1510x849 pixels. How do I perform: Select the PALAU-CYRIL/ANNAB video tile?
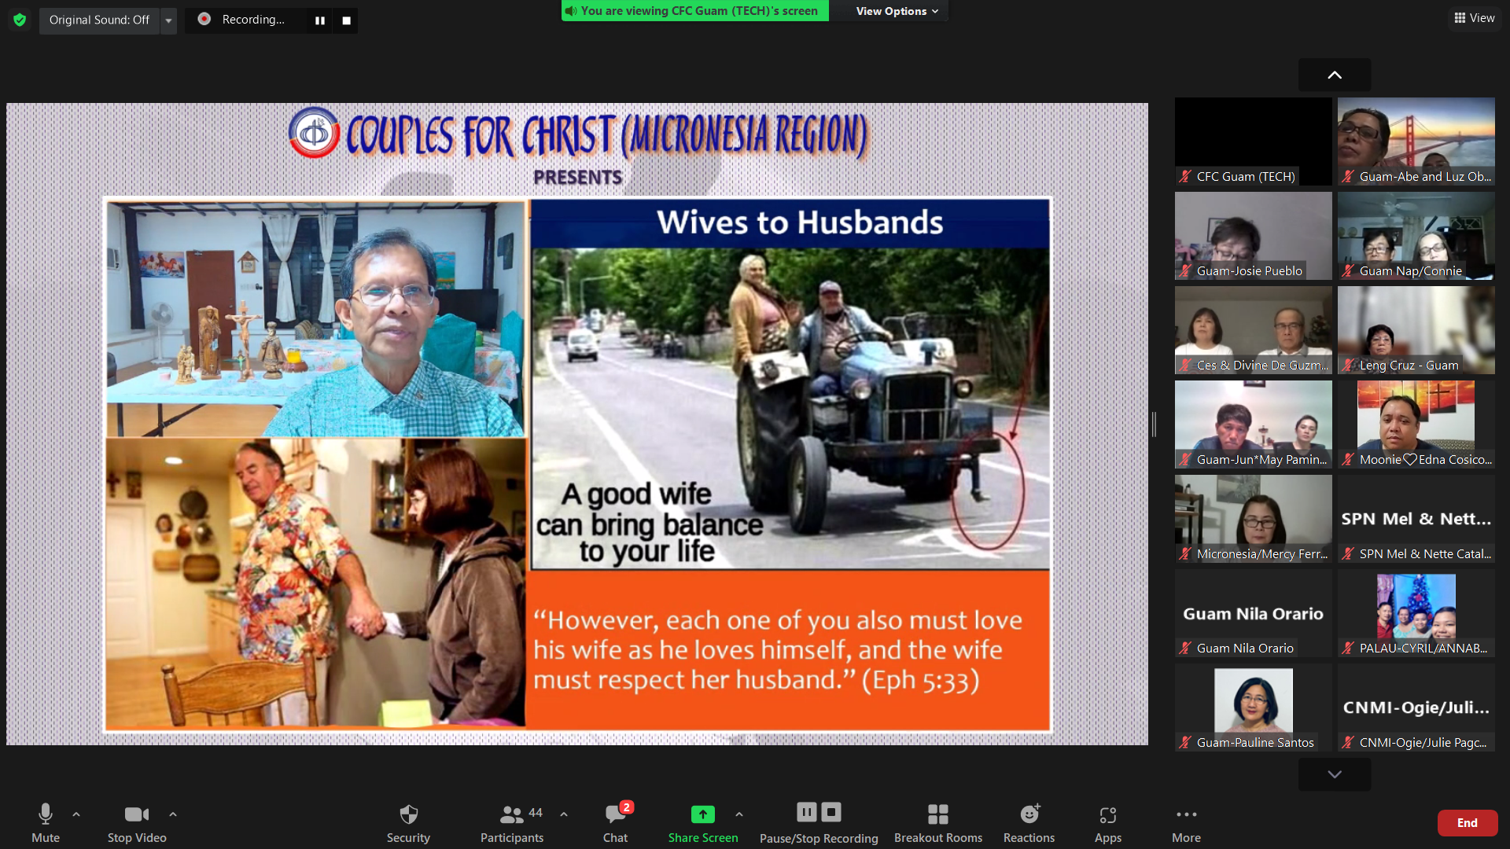point(1416,613)
